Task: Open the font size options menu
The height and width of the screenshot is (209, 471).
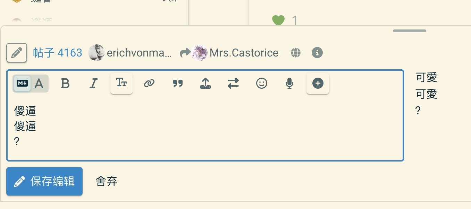Action: [121, 83]
